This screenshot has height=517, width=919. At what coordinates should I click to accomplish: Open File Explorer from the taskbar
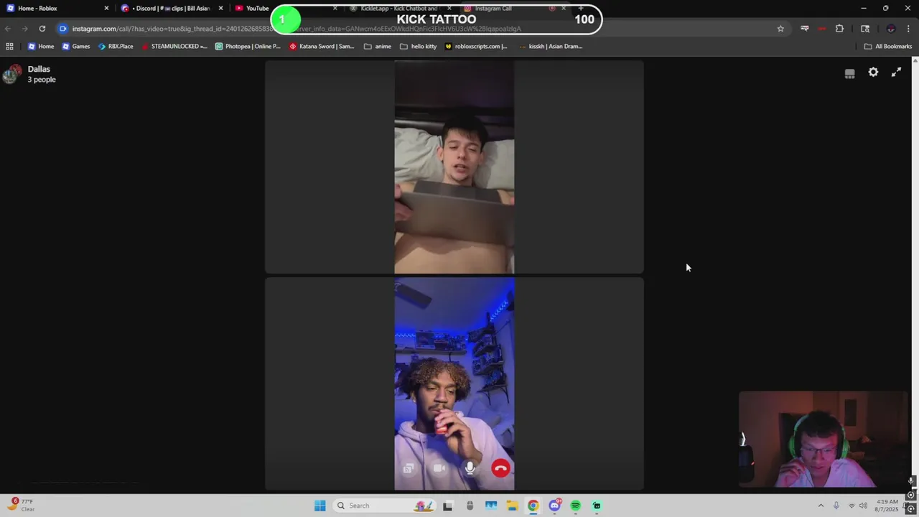pos(512,506)
